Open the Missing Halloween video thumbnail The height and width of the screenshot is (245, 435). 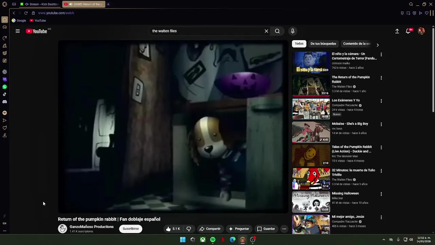tap(311, 202)
